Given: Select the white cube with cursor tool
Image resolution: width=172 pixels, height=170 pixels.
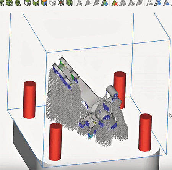Looking at the screenshot, I should (28, 3).
